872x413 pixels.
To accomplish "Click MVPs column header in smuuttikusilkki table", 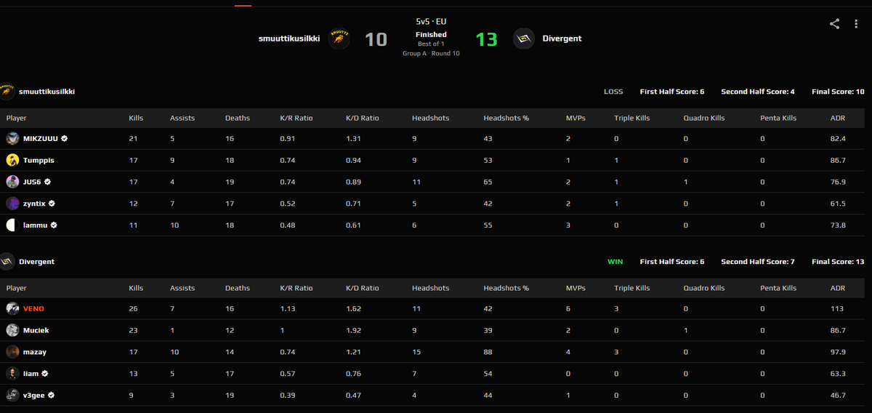I will click(x=576, y=118).
